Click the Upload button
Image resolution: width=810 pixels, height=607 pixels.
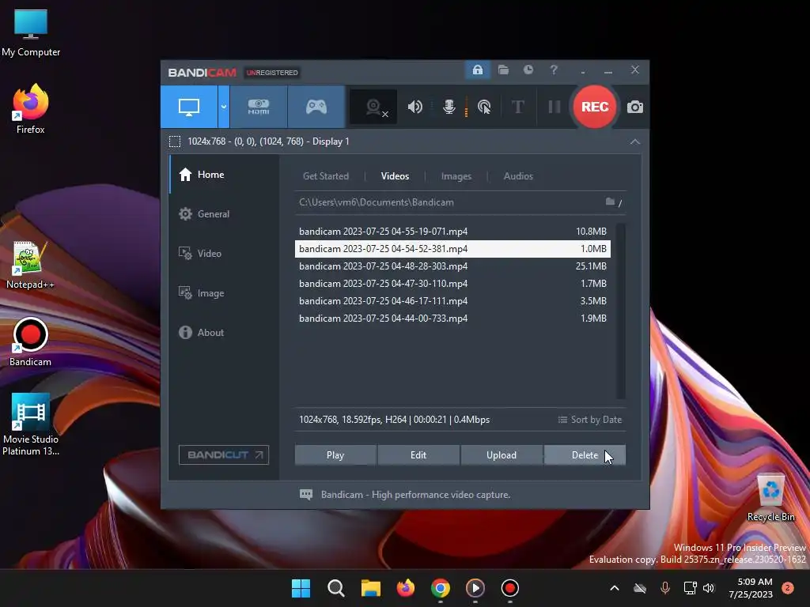click(x=501, y=454)
